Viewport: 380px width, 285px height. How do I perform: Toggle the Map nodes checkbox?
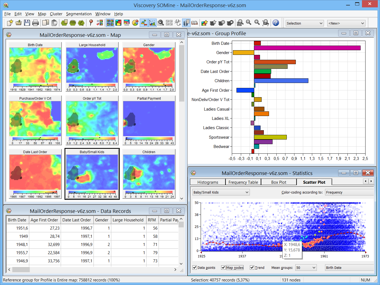(223, 268)
